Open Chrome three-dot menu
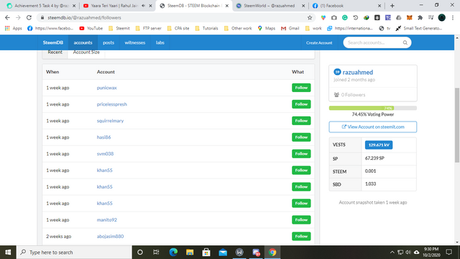Image resolution: width=460 pixels, height=259 pixels. click(453, 17)
